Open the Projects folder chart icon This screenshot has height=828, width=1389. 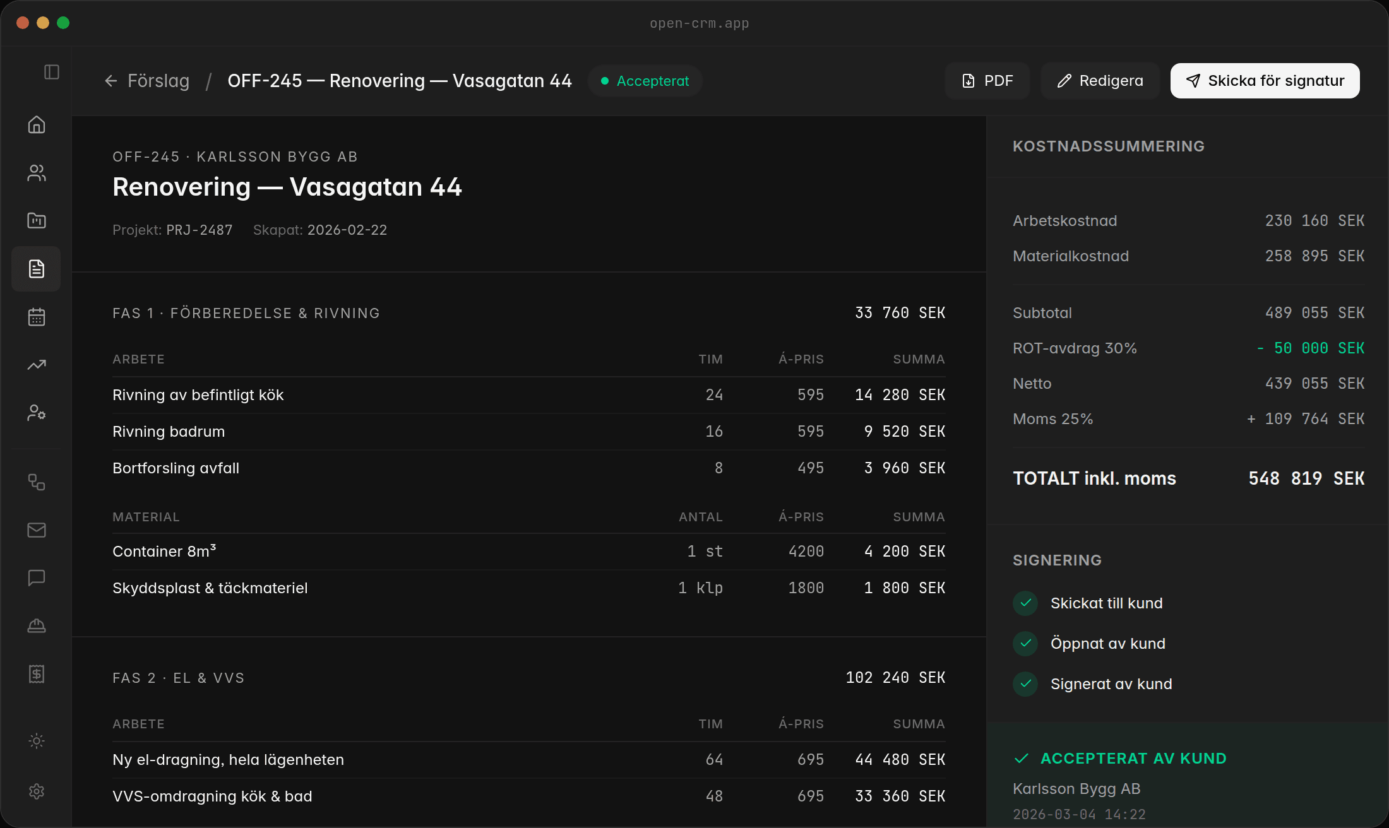point(37,221)
